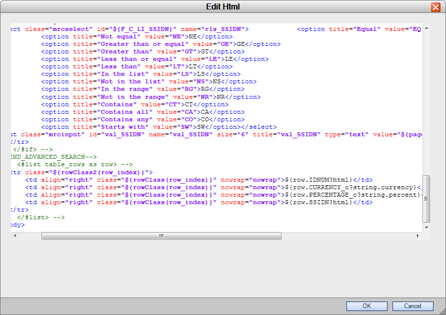The image size is (446, 315).
Task: Click the Edit Html title bar
Action: 223,6
